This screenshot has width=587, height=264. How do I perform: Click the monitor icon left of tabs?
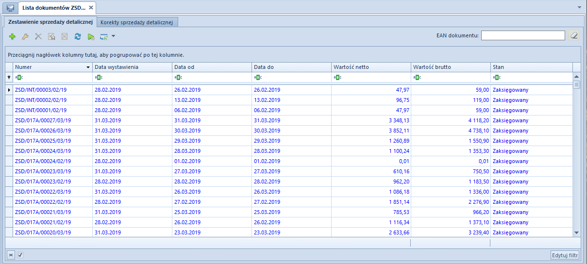(x=10, y=8)
